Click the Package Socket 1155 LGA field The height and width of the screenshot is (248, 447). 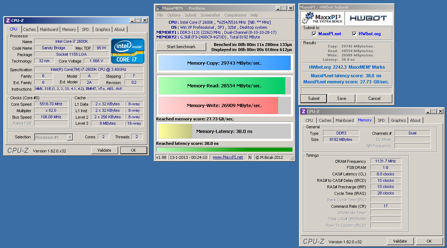tap(72, 55)
